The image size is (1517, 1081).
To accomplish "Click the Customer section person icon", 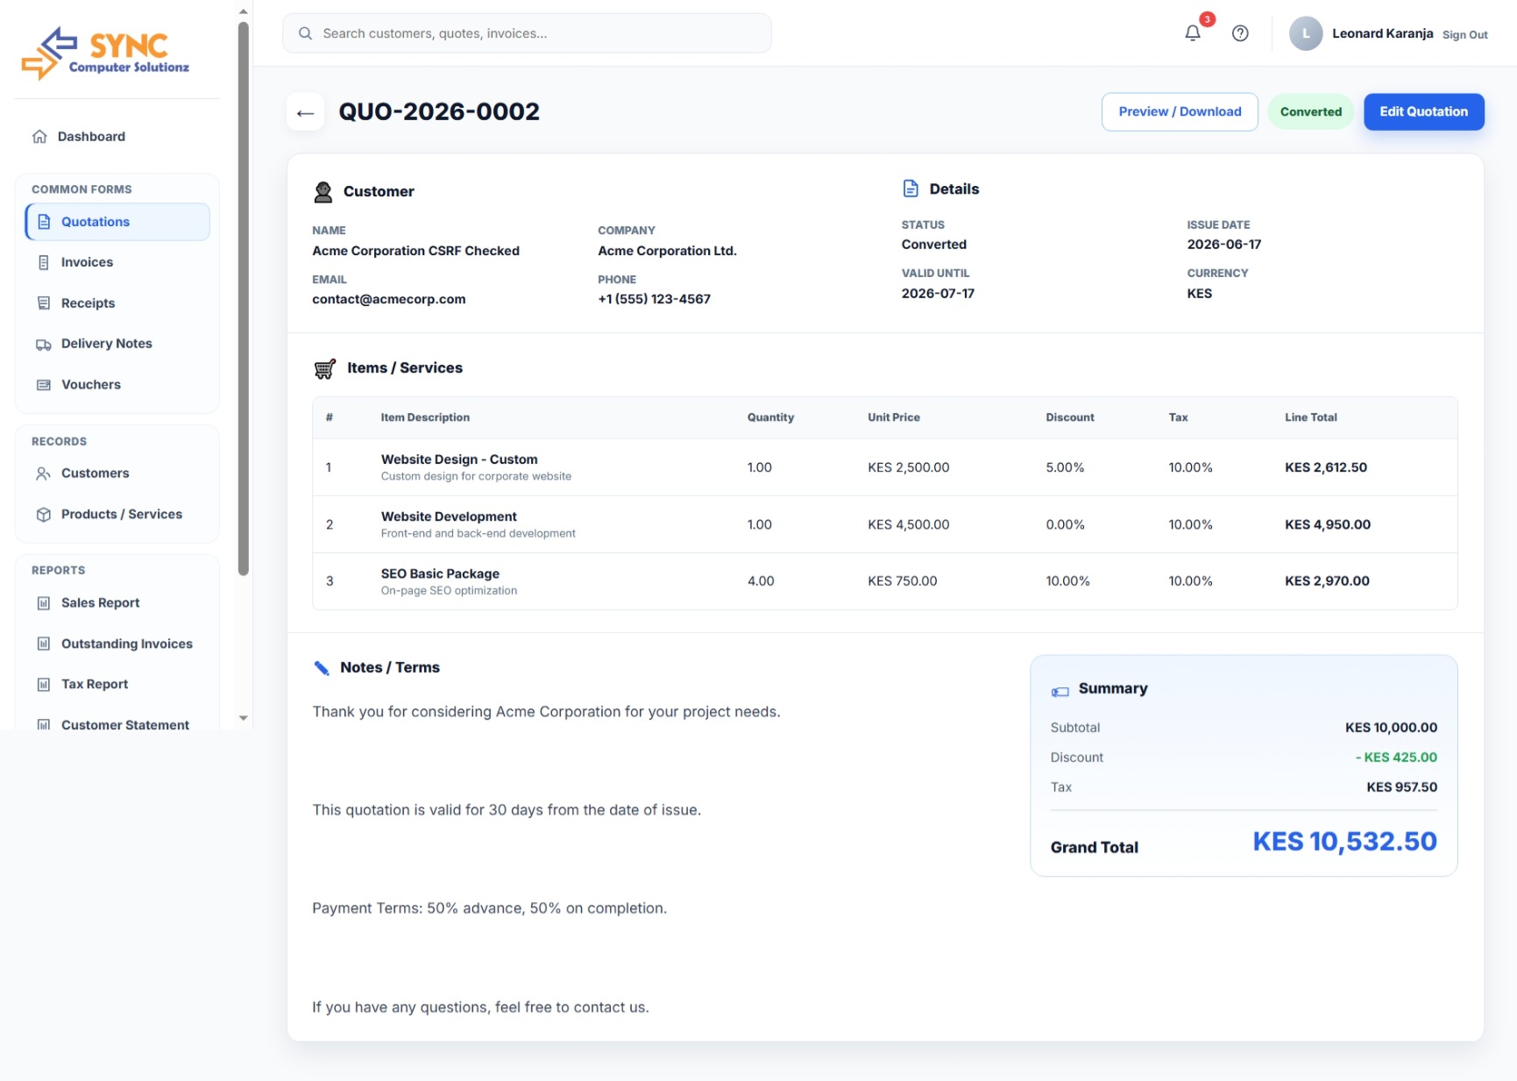I will (323, 192).
